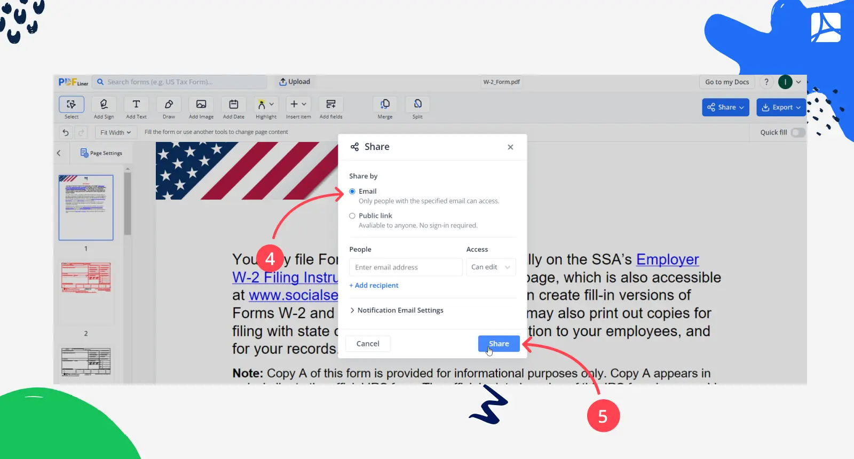Toggle the Quick fill switch
Screen dimensions: 854x459
798,132
